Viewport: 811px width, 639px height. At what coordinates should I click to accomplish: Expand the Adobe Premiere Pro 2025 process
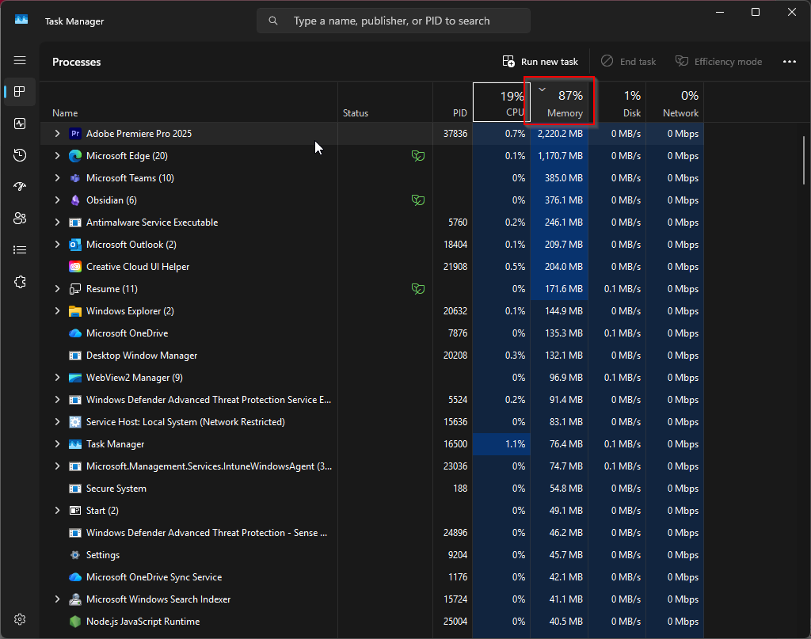(x=57, y=134)
